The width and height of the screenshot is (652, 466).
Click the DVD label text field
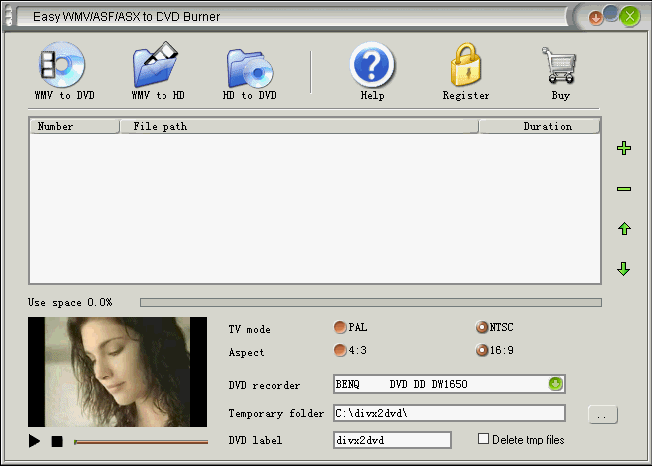click(392, 440)
